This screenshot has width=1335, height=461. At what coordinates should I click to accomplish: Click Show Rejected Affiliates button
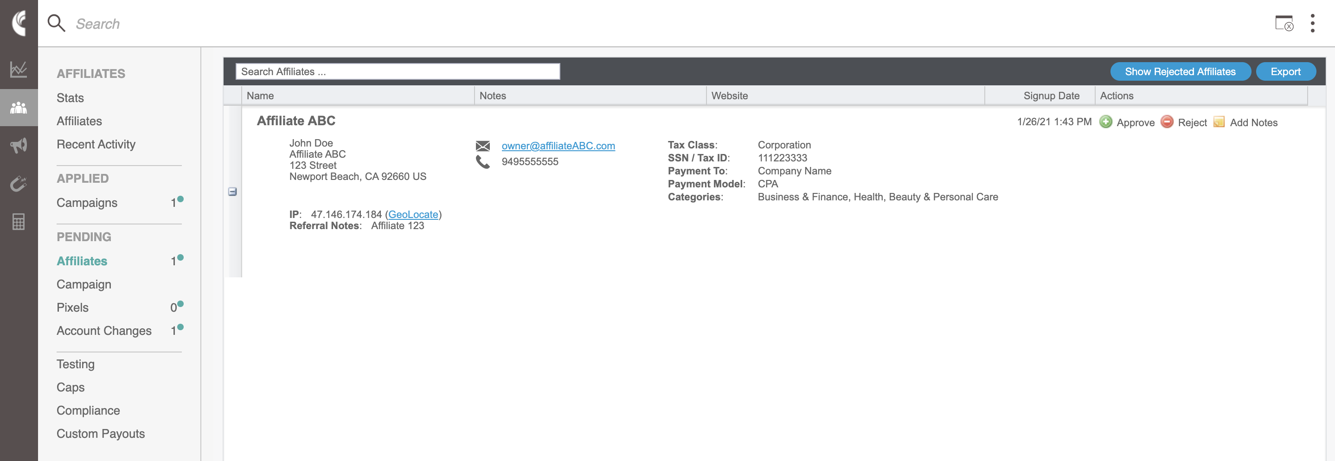1180,71
